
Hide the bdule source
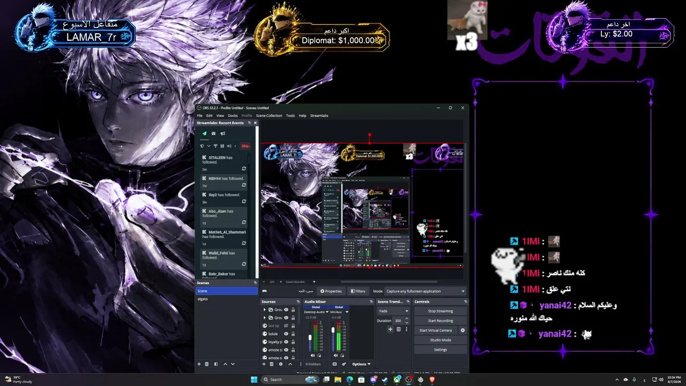(286, 333)
